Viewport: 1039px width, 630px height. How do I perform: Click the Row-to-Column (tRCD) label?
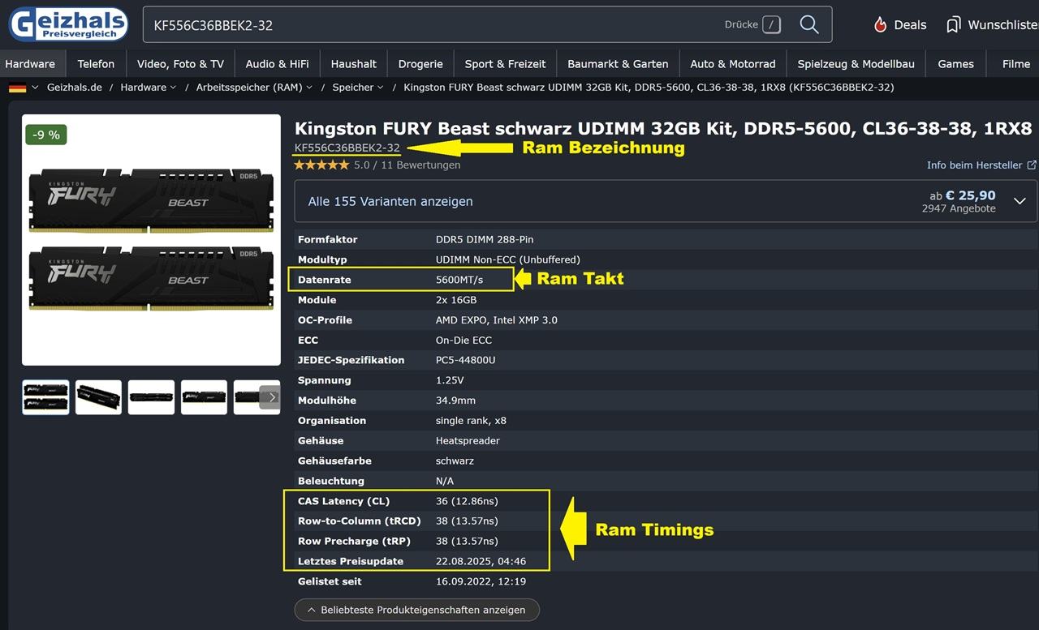click(359, 521)
